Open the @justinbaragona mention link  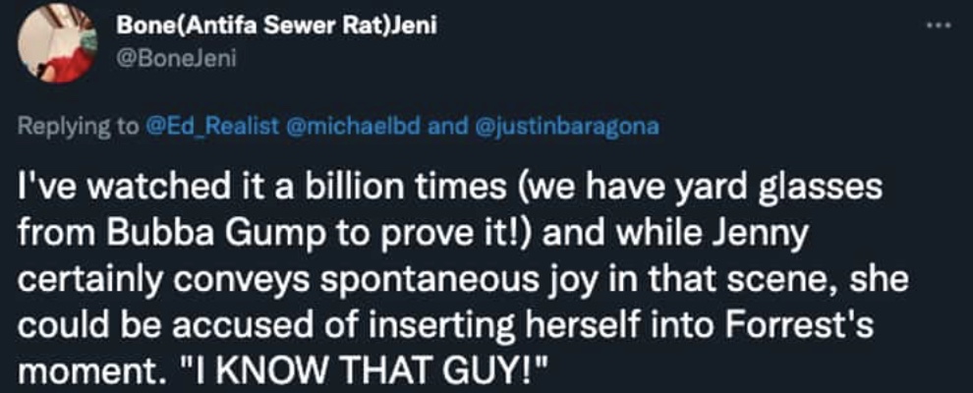[566, 127]
